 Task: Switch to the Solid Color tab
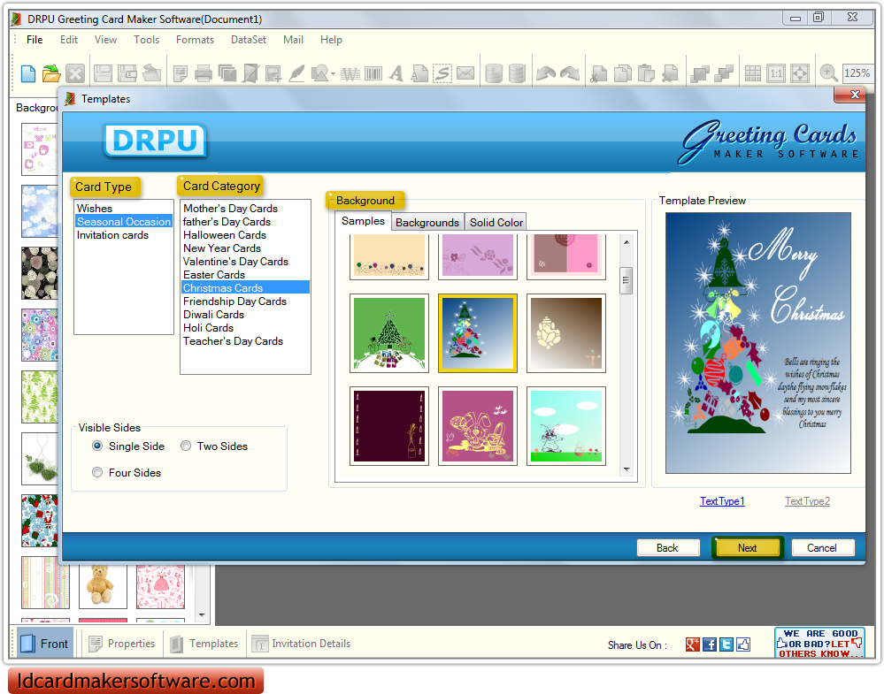coord(495,222)
